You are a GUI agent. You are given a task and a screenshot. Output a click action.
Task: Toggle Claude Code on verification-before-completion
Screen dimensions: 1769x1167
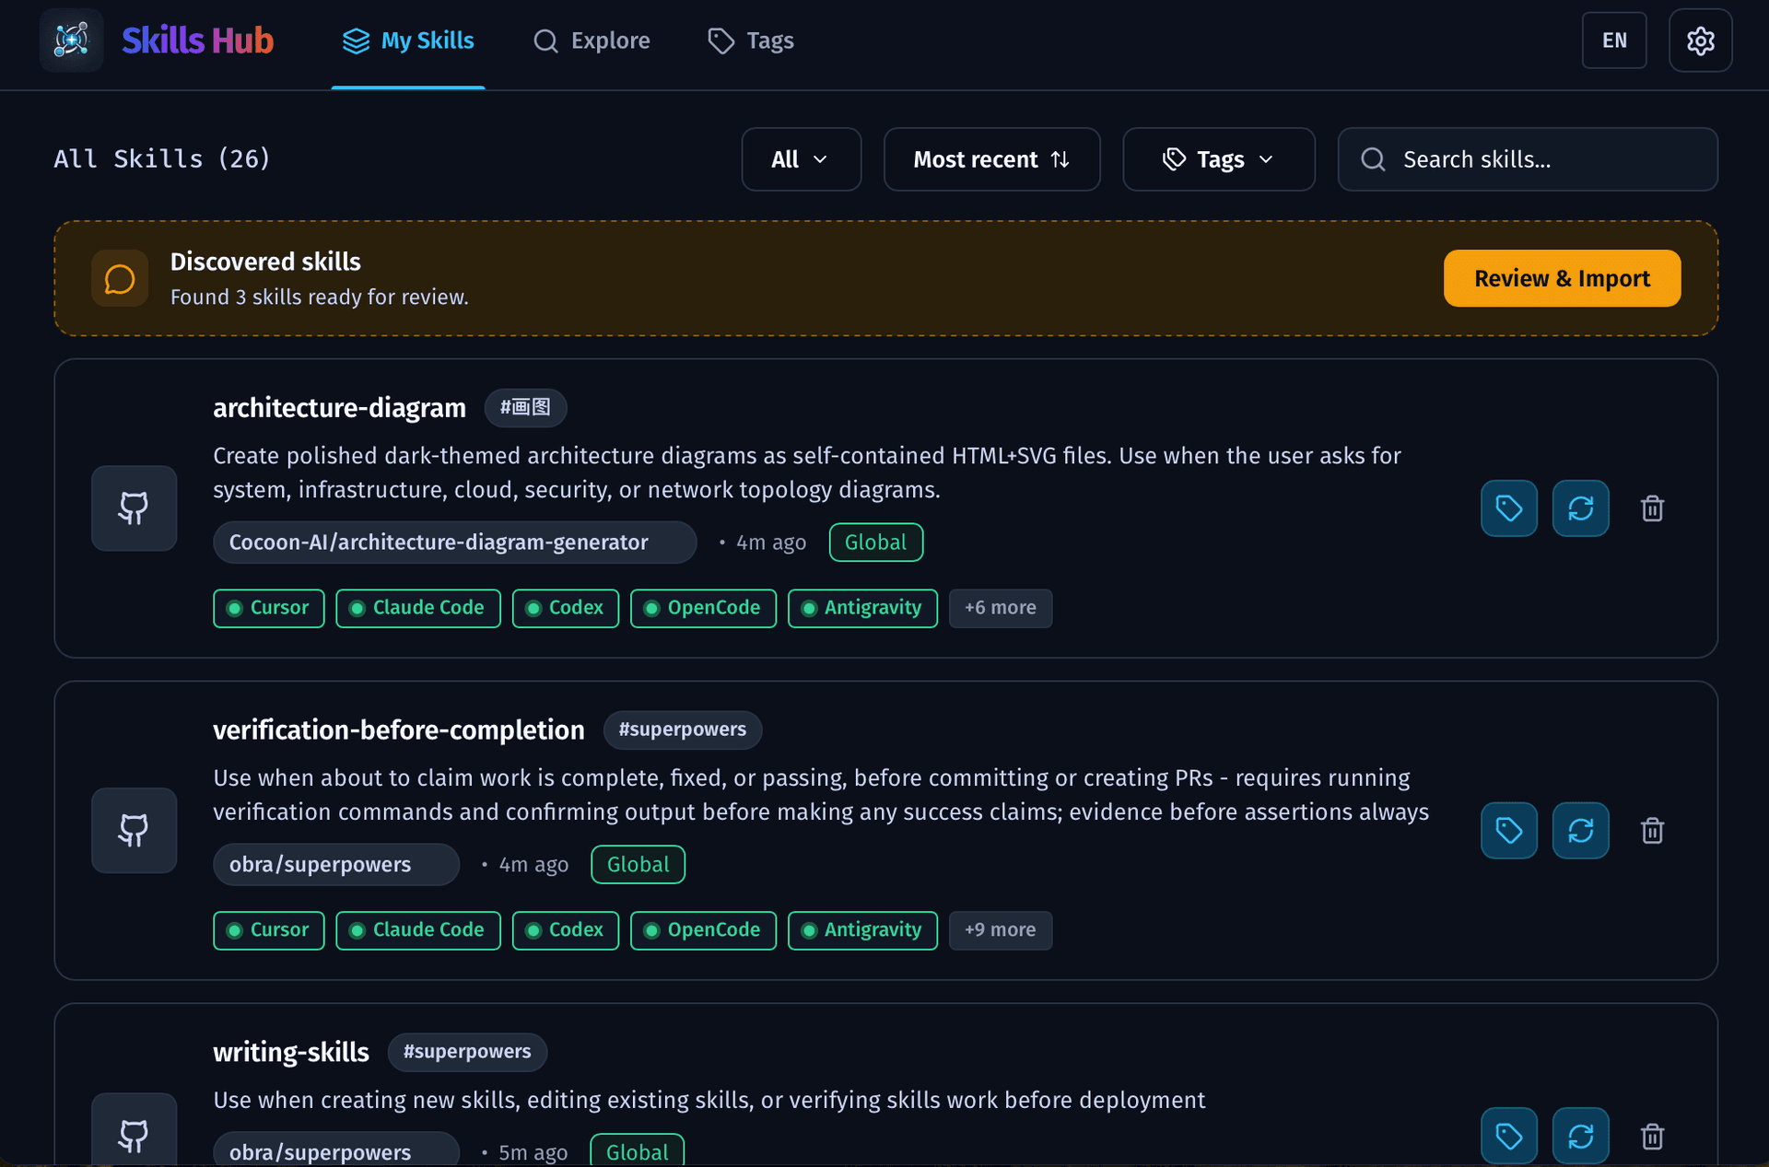418,930
